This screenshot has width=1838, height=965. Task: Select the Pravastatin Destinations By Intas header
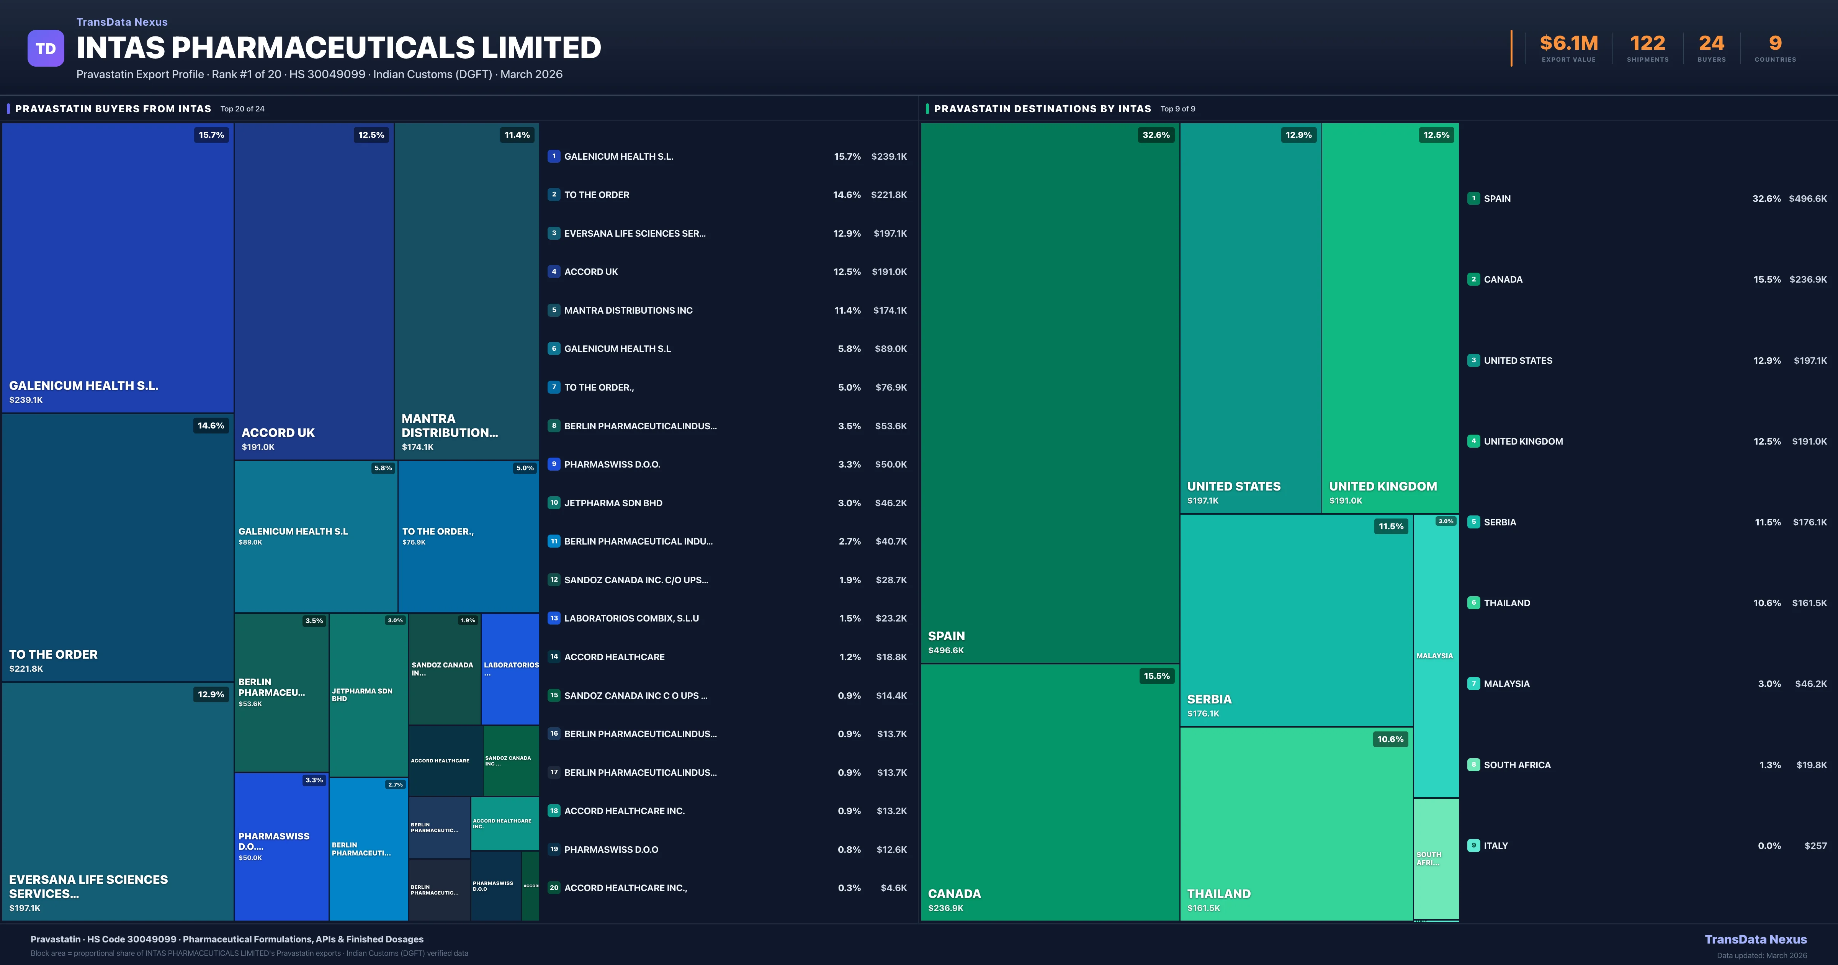click(1042, 108)
